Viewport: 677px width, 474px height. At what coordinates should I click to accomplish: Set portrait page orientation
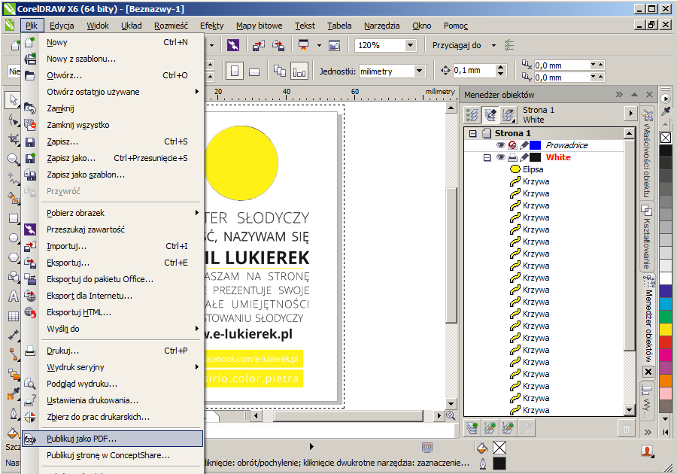click(x=235, y=71)
